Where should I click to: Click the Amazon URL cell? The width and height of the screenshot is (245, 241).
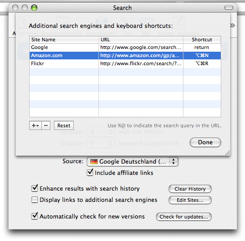[141, 55]
